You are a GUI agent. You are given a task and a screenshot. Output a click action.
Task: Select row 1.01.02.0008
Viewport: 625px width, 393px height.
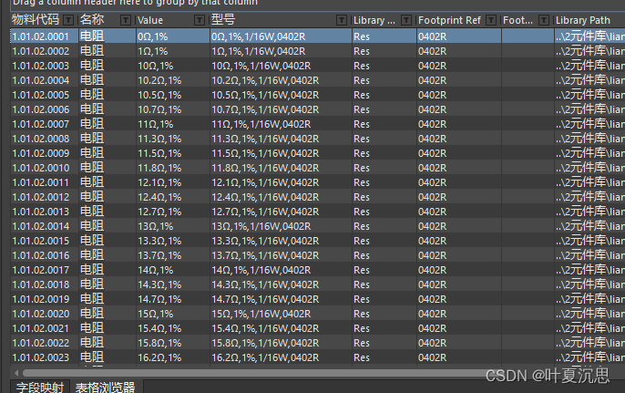point(318,139)
